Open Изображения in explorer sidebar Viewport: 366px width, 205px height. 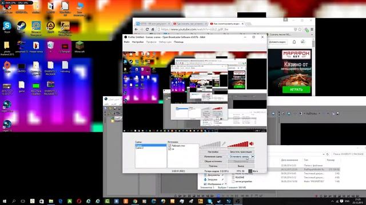tap(214, 184)
